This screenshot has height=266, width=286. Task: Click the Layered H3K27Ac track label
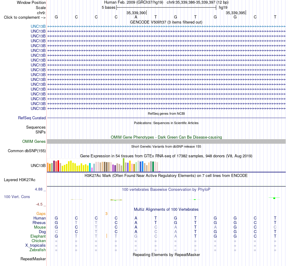click(x=20, y=180)
